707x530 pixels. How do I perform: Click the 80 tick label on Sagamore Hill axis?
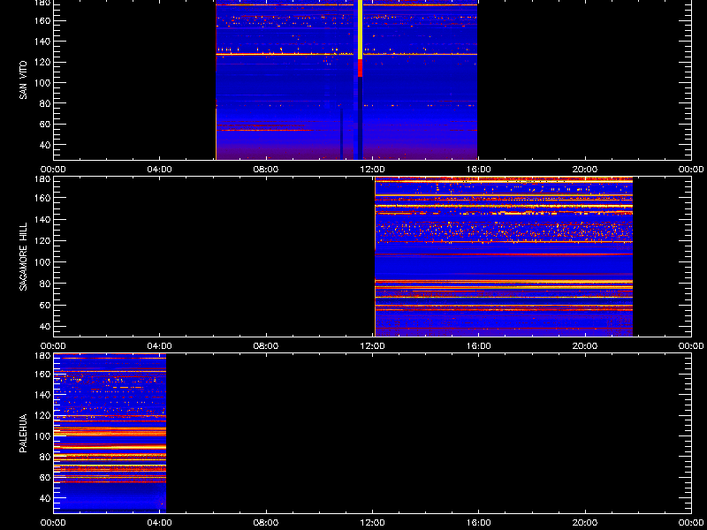(x=45, y=284)
